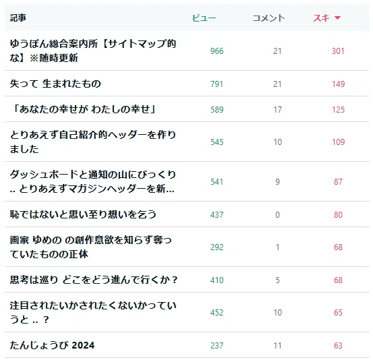Open article ゆうぽん総合案内所 サイトマップ的な
The width and height of the screenshot is (373, 360).
point(93,51)
